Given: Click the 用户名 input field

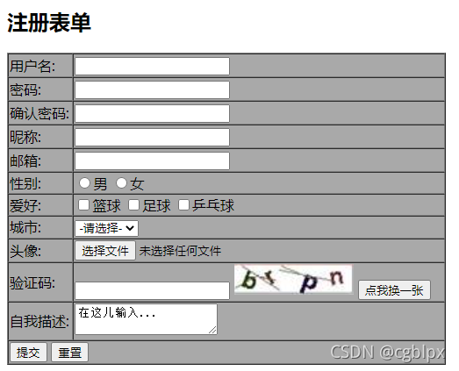Looking at the screenshot, I should click(152, 66).
